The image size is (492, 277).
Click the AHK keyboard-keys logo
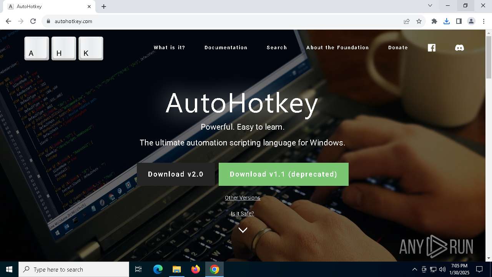click(64, 48)
